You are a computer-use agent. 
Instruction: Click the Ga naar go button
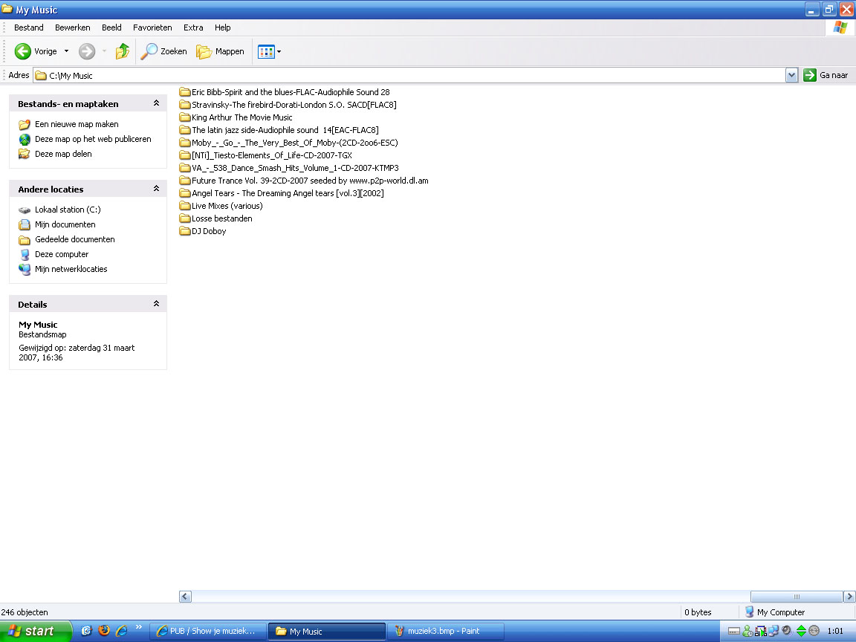(x=826, y=75)
